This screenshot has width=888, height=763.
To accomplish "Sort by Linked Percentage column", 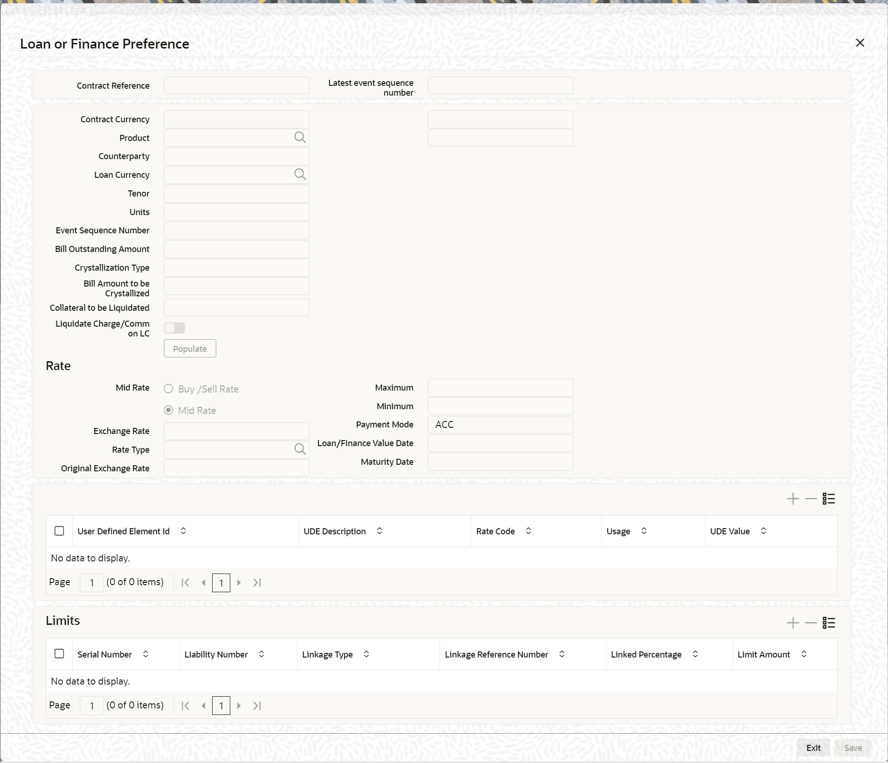I will coord(696,654).
